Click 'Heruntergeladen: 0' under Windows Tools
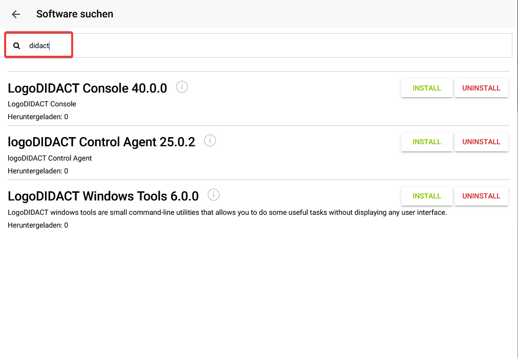This screenshot has height=358, width=518. point(38,225)
